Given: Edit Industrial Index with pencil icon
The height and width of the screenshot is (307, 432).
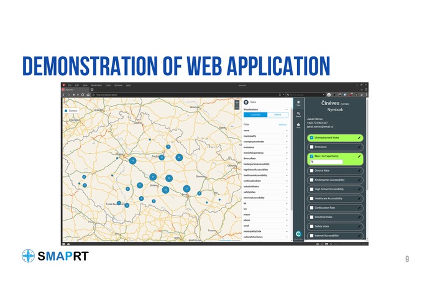Looking at the screenshot, I should pyautogui.click(x=359, y=218).
